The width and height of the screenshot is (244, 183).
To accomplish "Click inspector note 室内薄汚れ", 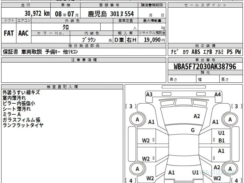I will pos(14,98).
